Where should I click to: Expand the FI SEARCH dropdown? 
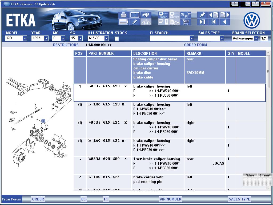tap(192, 38)
